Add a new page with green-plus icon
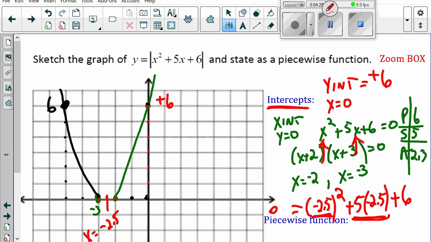The height and width of the screenshot is (242, 431). [x=48, y=26]
